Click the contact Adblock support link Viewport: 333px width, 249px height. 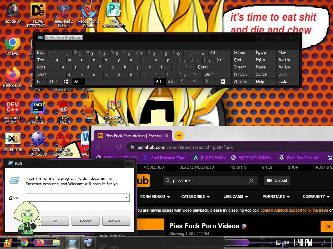pos(294,210)
